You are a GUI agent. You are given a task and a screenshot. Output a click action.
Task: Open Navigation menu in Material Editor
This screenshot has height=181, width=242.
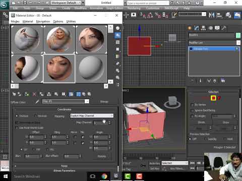coord(43,22)
